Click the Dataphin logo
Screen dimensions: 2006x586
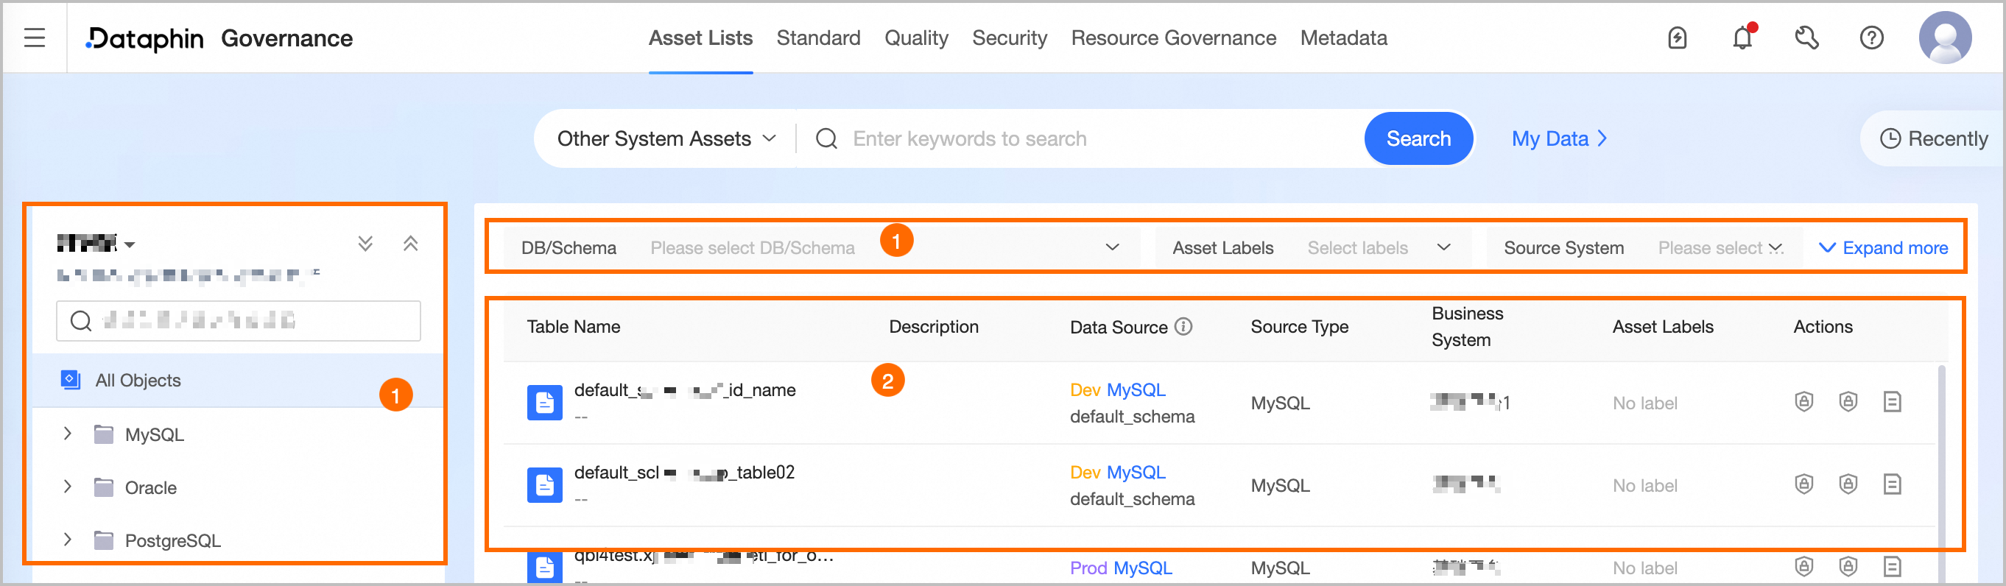[x=145, y=38]
